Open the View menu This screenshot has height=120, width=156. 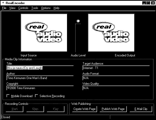(12, 8)
